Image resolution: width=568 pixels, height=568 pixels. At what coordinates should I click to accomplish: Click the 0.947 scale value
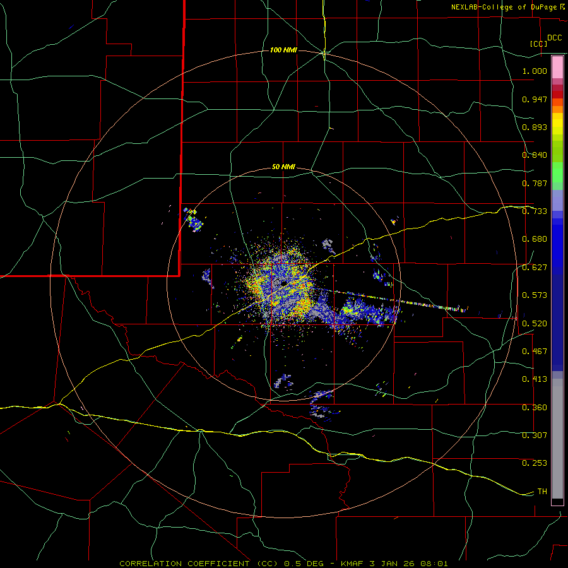(x=535, y=99)
